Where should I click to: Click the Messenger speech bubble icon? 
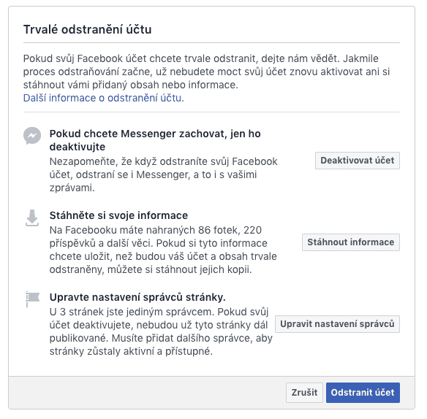[x=32, y=135]
